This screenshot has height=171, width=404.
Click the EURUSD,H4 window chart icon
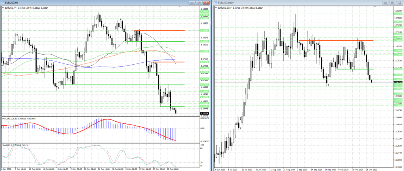tap(2, 3)
